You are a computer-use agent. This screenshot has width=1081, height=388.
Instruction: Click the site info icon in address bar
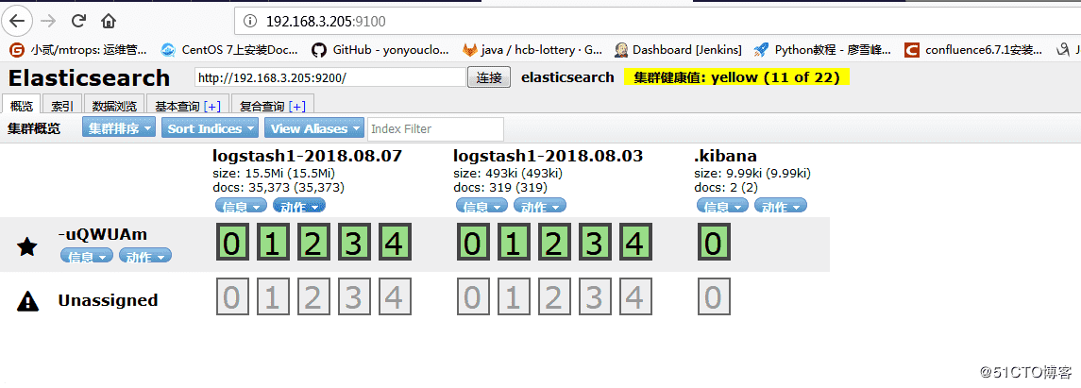tap(252, 22)
